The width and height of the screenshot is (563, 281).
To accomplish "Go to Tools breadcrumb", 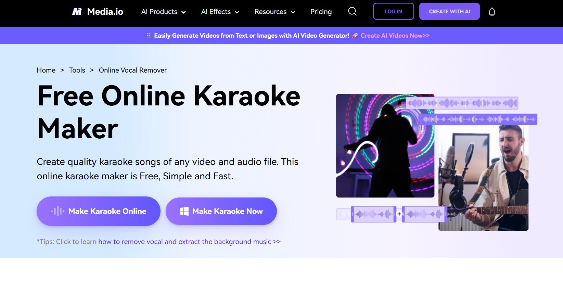I will click(x=77, y=70).
